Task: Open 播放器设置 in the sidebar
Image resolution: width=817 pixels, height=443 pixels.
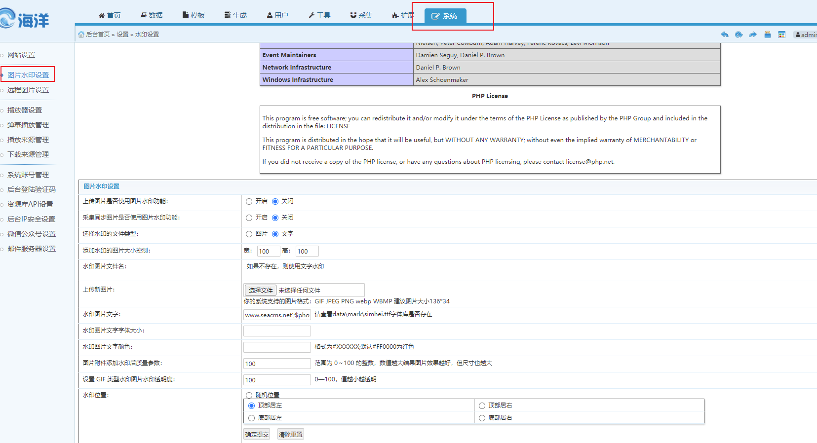Action: (x=25, y=110)
